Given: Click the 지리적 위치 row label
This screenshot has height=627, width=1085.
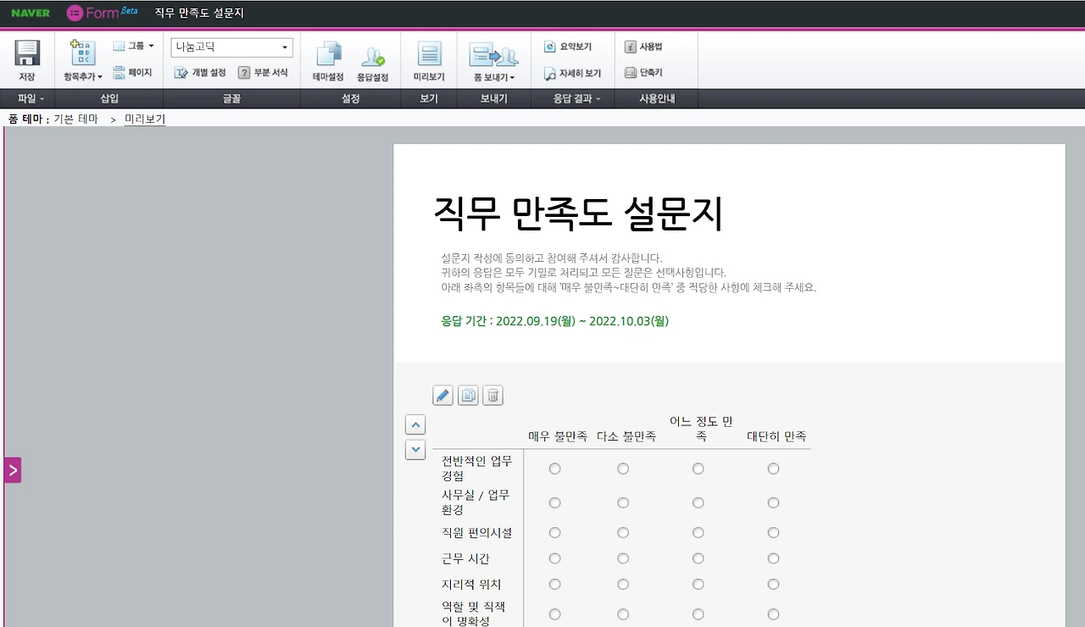Looking at the screenshot, I should tap(471, 585).
